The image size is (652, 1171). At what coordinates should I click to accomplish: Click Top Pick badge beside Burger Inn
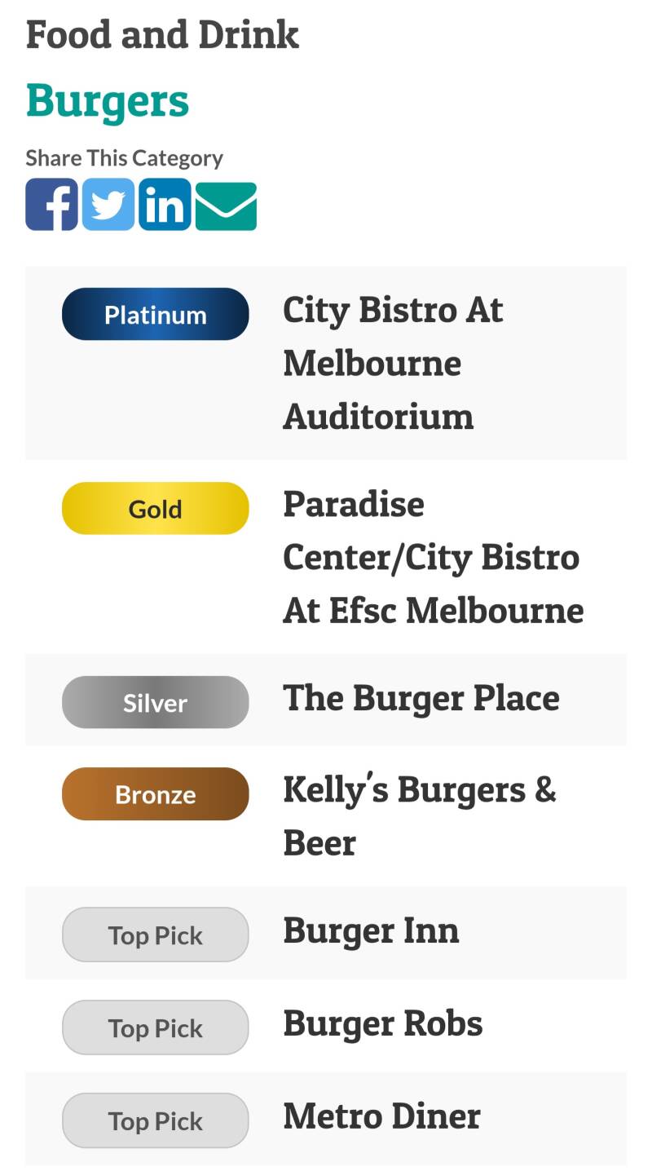155,935
